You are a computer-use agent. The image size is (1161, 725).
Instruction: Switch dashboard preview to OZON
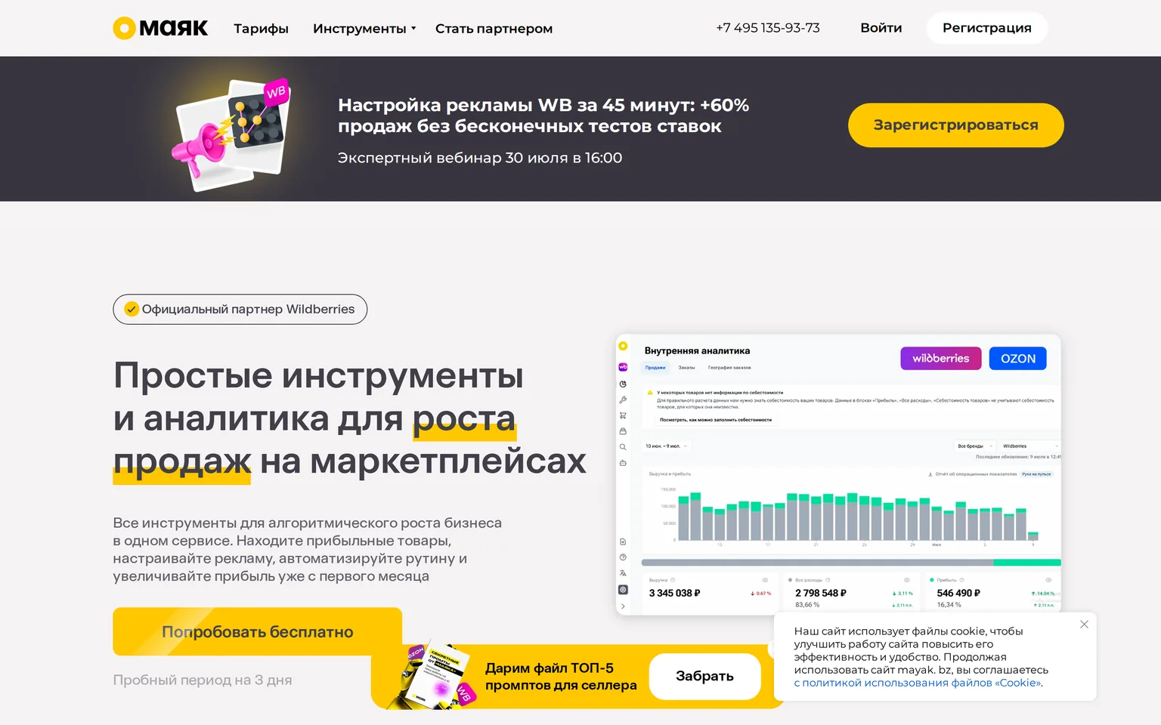click(x=1017, y=359)
